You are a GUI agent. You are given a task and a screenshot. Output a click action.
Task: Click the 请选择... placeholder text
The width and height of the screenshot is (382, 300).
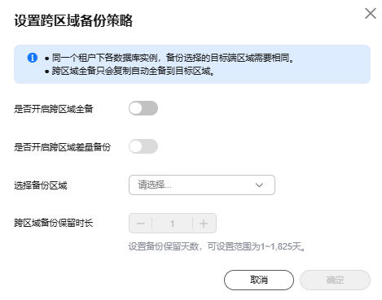[x=155, y=185]
